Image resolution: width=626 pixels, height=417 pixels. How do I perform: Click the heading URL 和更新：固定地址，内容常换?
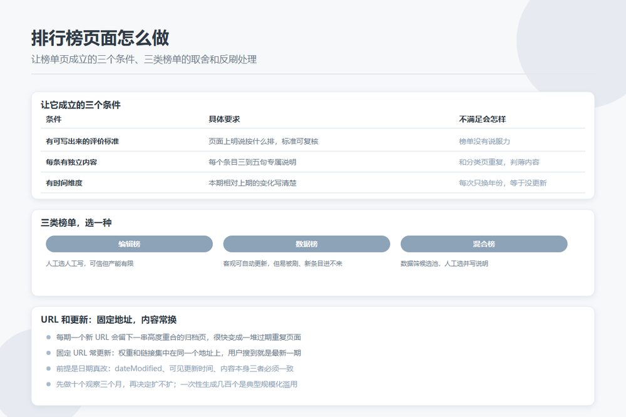(x=108, y=320)
